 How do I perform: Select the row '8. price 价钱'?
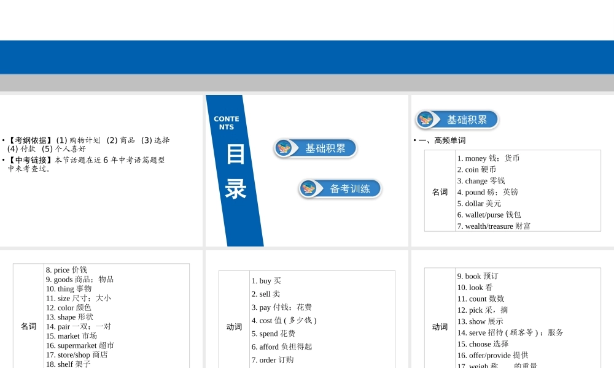[x=66, y=270]
